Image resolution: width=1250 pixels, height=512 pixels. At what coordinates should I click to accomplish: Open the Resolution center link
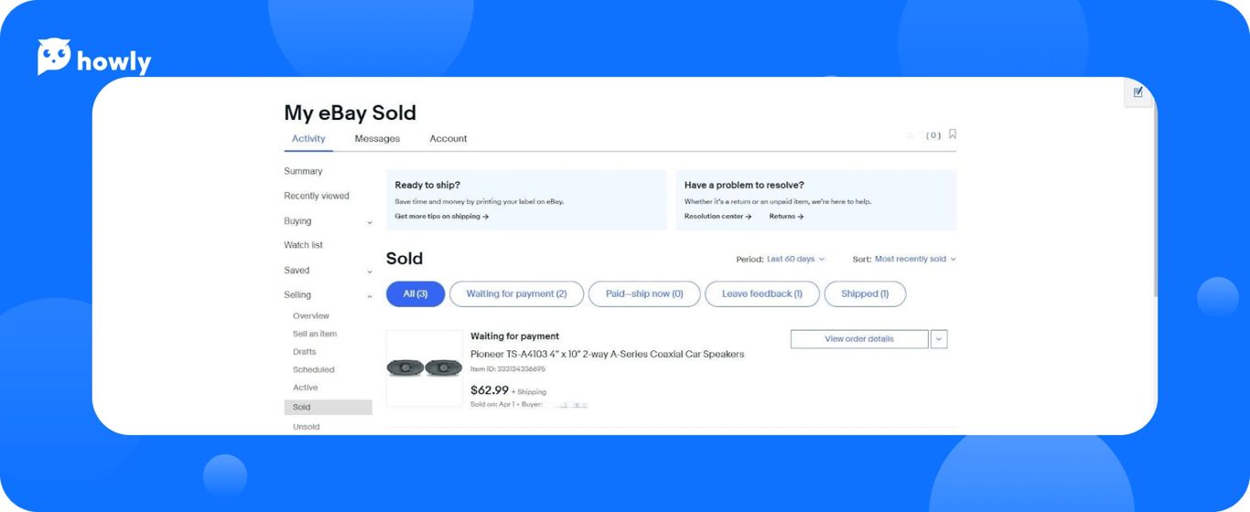tap(717, 217)
